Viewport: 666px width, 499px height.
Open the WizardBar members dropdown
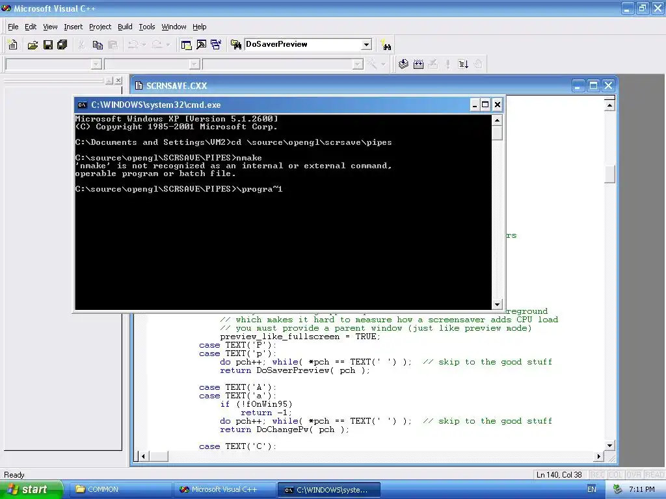click(x=358, y=64)
